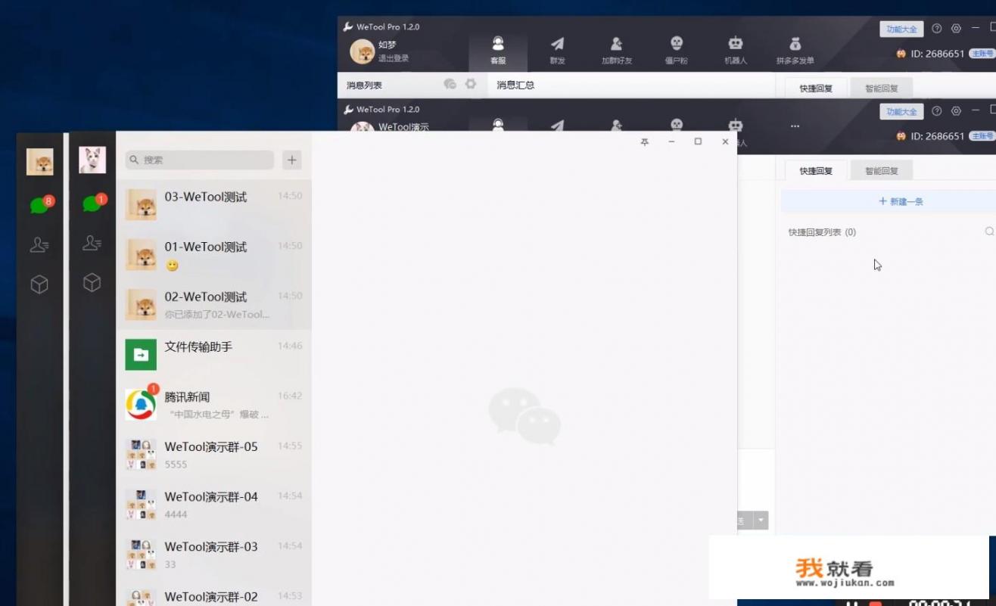The height and width of the screenshot is (606, 996).
Task: Open 僵尸粉 skull icon in front WeTool window
Action: [x=677, y=125]
